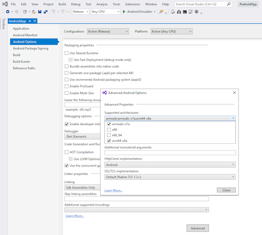This screenshot has width=262, height=235.
Task: Click the Redo toolbar icon
Action: tap(63, 11)
